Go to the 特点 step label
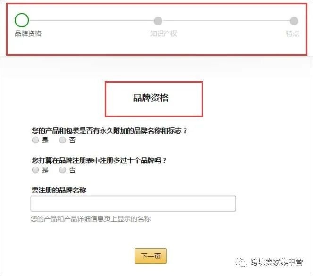313x276 pixels. (292, 33)
